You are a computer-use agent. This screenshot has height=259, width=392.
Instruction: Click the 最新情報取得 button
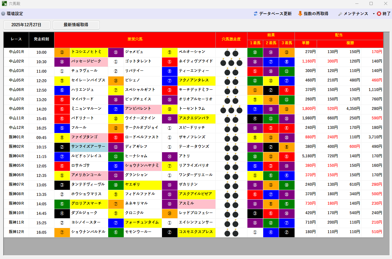(76, 25)
